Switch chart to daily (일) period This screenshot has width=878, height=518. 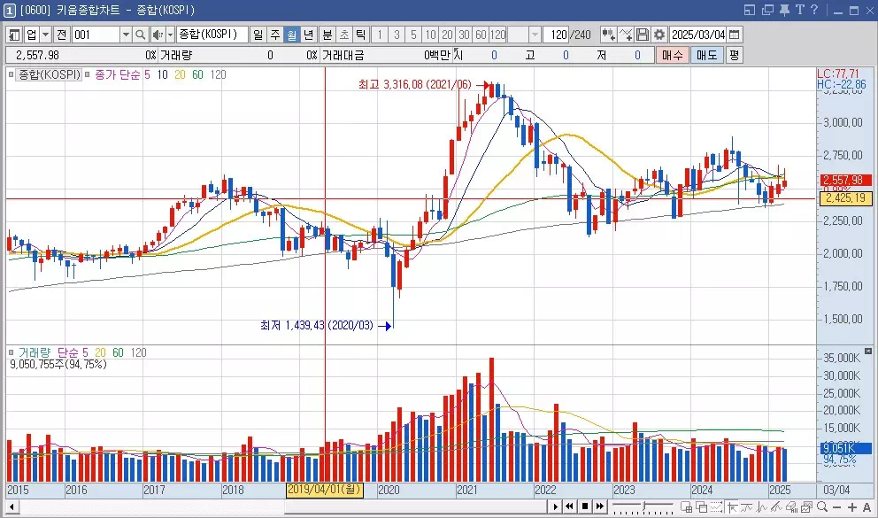pos(258,35)
